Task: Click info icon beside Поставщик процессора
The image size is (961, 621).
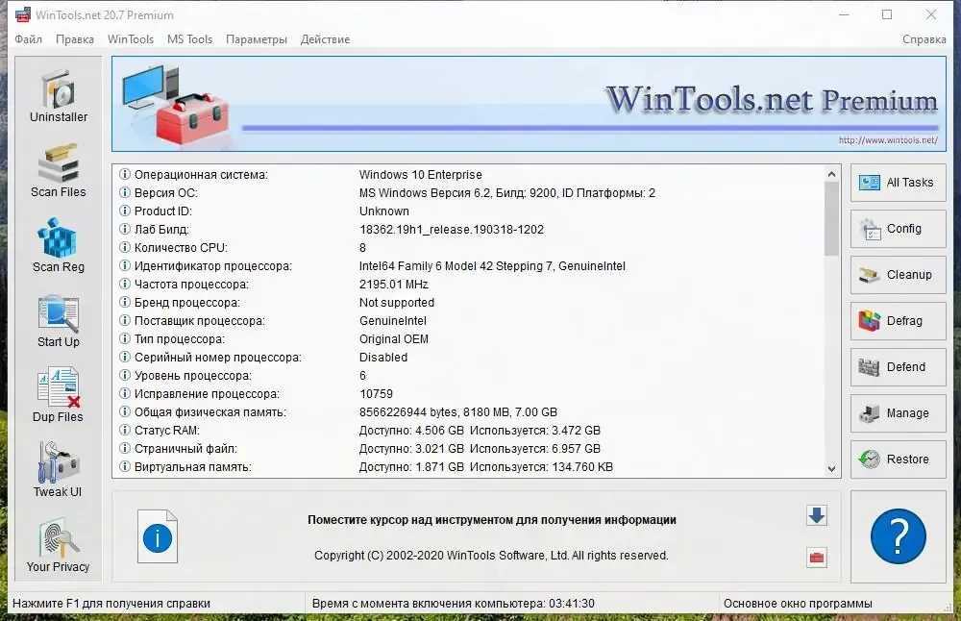Action: [124, 321]
